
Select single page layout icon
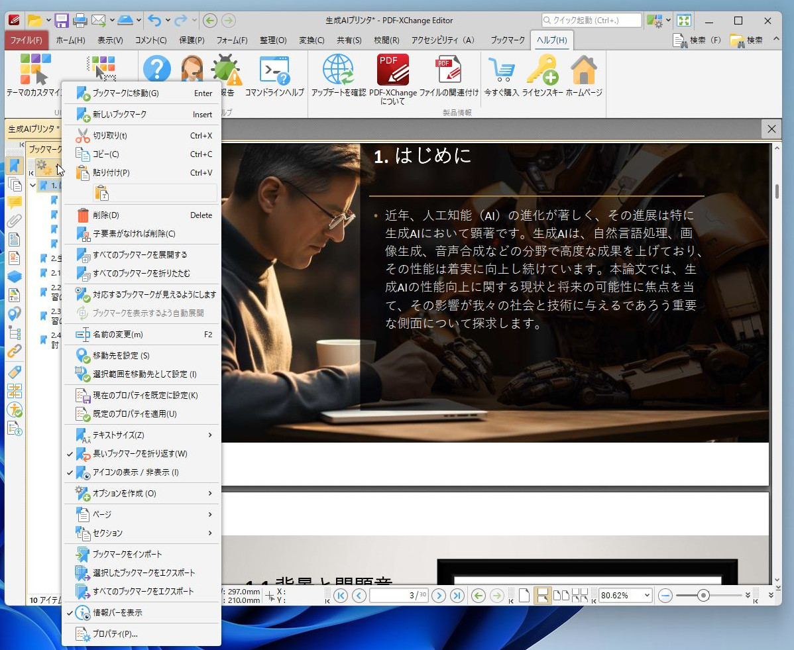pyautogui.click(x=525, y=595)
